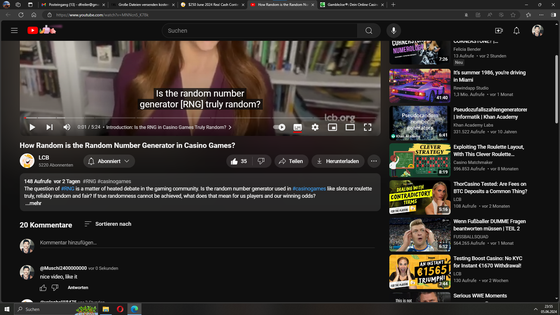The height and width of the screenshot is (315, 560).
Task: Reply to comment with Antworten
Action: 78,288
